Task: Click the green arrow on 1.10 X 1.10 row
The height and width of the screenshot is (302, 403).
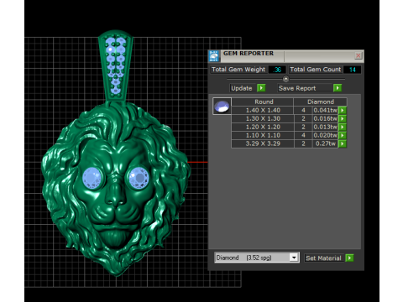Action: pos(343,135)
